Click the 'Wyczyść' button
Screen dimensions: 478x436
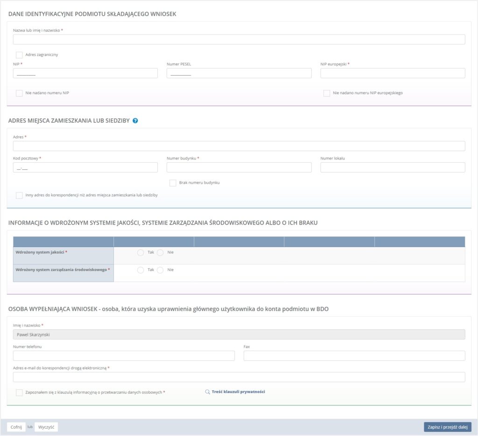coord(46,427)
